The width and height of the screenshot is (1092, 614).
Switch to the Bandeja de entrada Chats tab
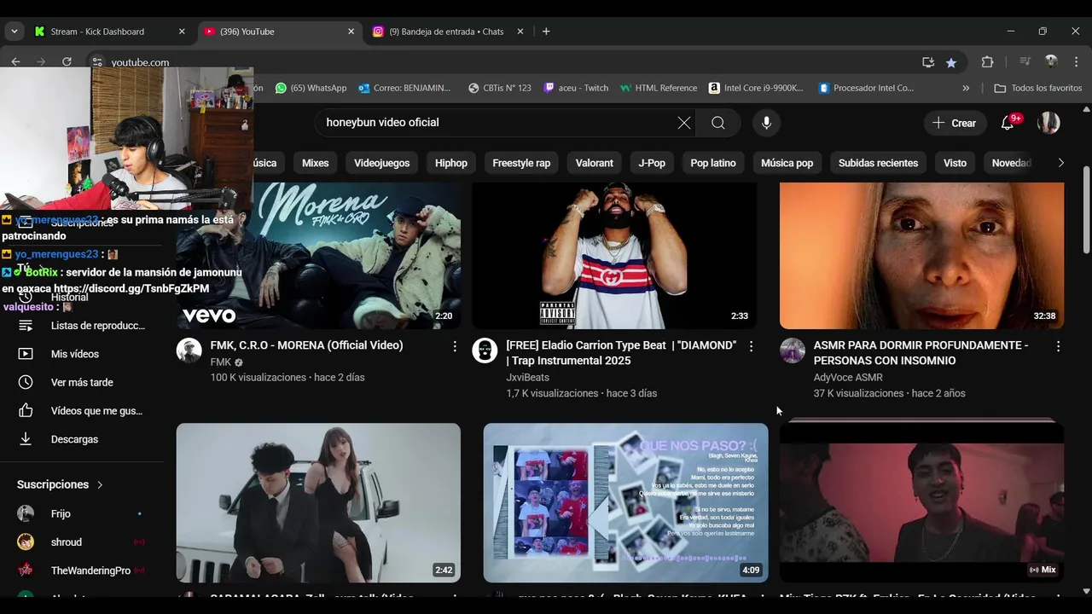click(448, 32)
